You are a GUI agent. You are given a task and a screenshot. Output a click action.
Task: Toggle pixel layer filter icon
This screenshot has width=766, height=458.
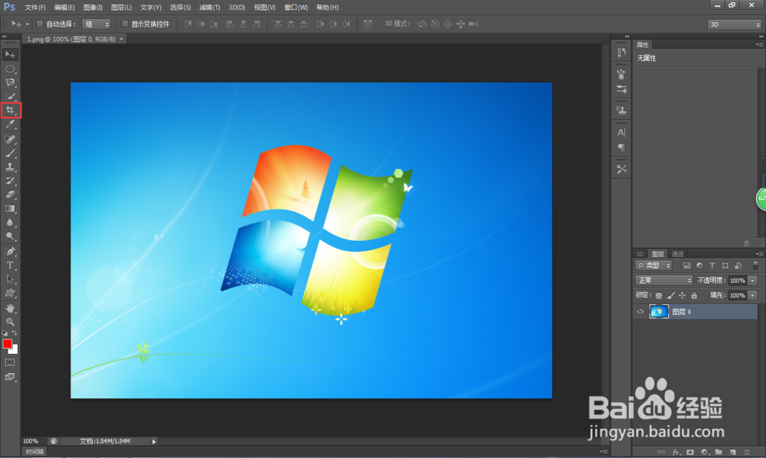pos(687,265)
